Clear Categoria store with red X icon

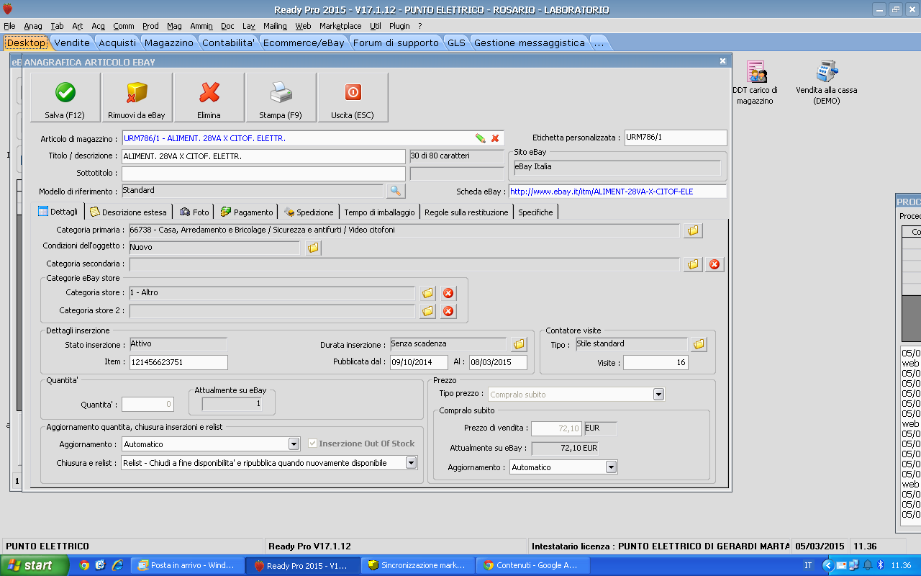(x=448, y=293)
